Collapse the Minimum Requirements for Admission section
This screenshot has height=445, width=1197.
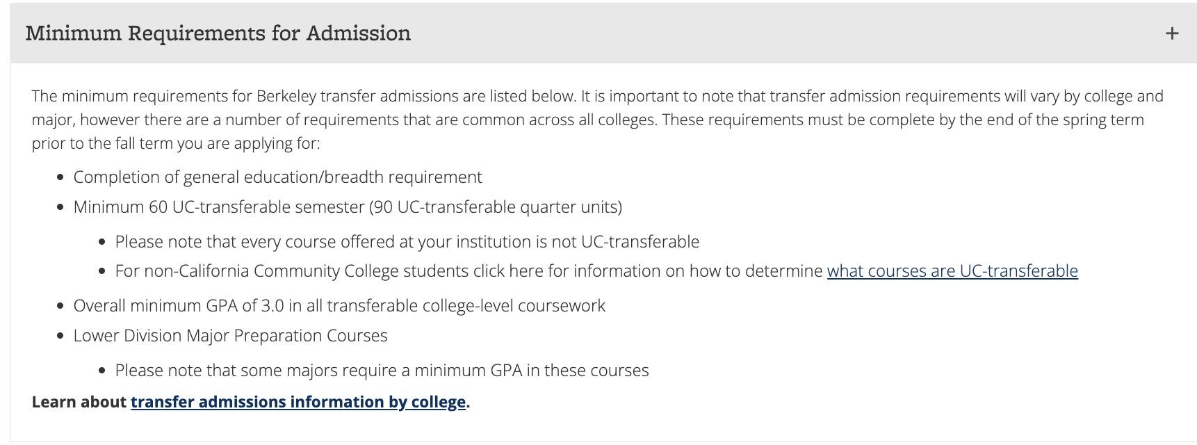pyautogui.click(x=218, y=33)
